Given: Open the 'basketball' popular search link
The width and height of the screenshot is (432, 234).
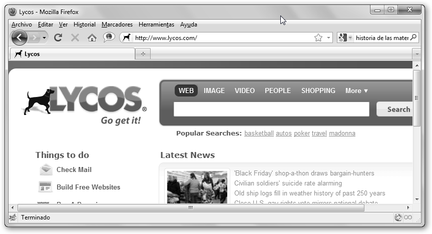Looking at the screenshot, I should (x=259, y=133).
